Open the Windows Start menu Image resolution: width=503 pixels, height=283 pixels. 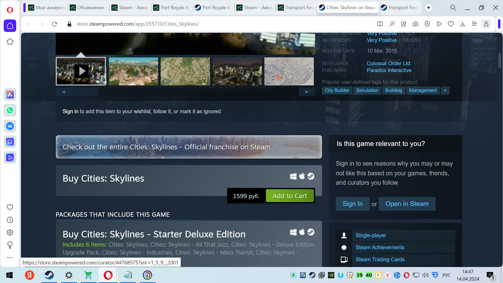[x=9, y=275]
